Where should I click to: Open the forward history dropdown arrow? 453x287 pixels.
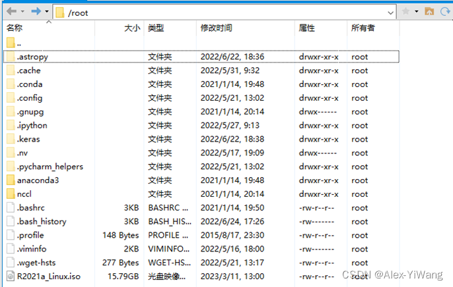47,12
